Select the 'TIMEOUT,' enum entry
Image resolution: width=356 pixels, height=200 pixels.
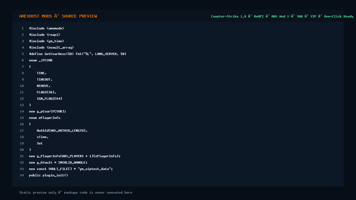tap(44, 79)
